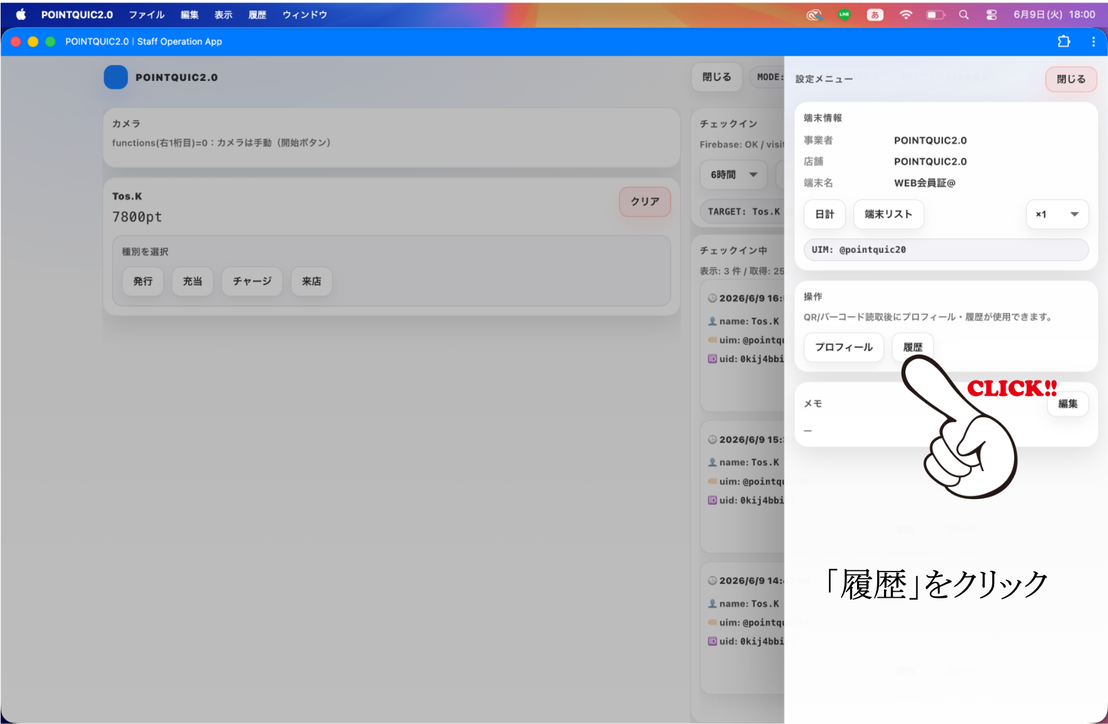Open the 日計 daily total button
This screenshot has width=1108, height=724.
tap(825, 214)
